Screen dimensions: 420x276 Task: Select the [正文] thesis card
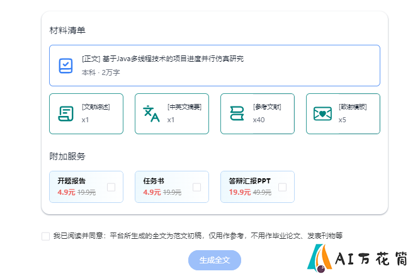pyautogui.click(x=215, y=66)
